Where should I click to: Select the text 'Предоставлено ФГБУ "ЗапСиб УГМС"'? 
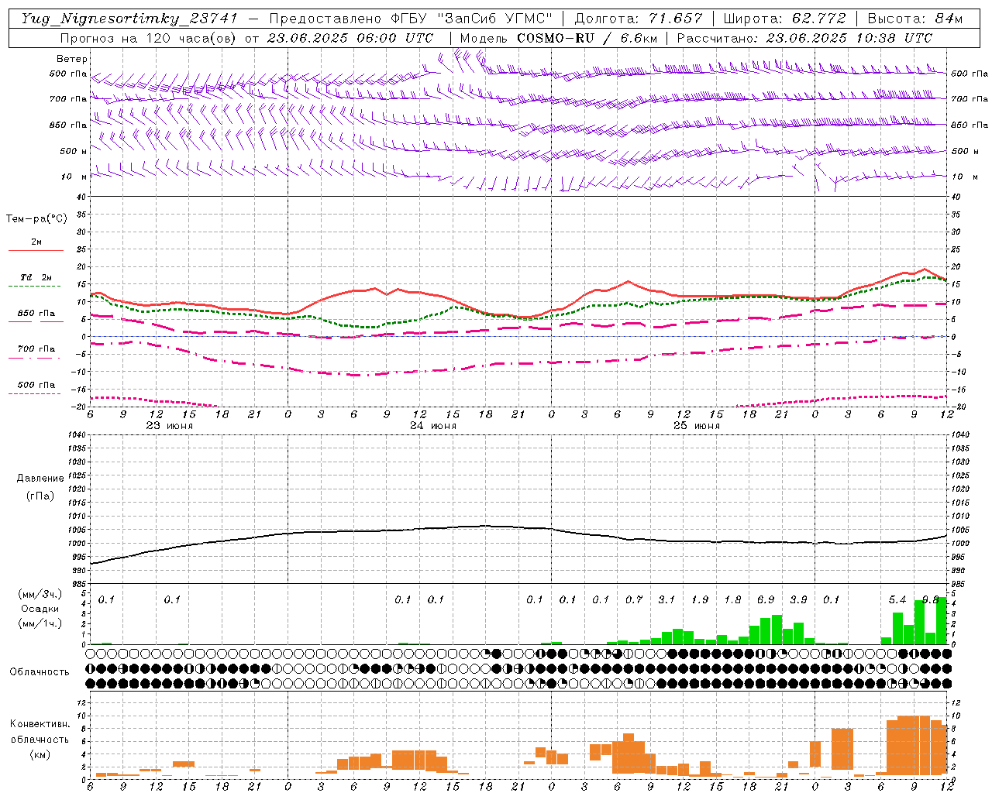[411, 19]
